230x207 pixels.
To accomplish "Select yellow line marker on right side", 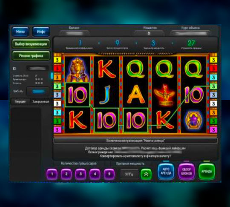I will pos(213,60).
